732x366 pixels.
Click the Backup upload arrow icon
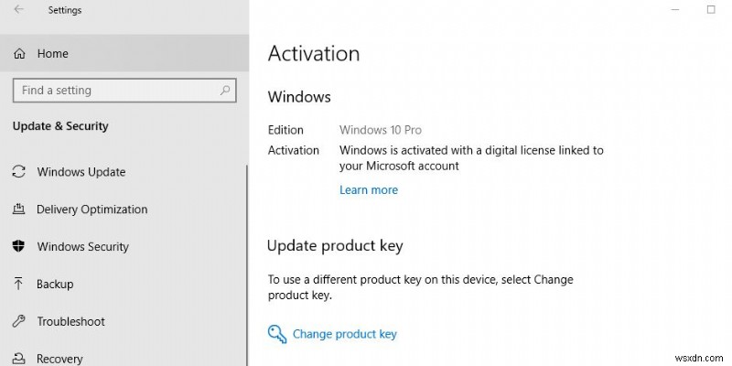pos(18,284)
